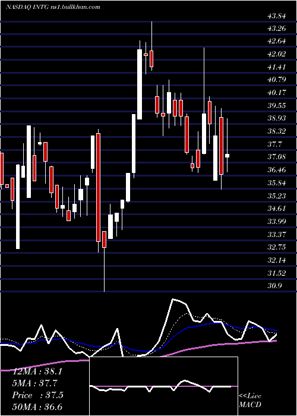297x416 pixels.
Task: Select the 38.93 price axis label
Action: coord(277,119)
